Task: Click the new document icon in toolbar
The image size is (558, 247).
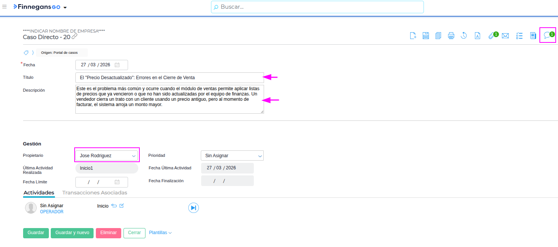Action: (x=413, y=36)
